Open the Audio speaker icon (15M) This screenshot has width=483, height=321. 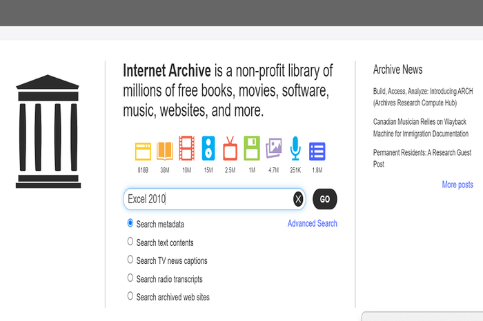[208, 148]
